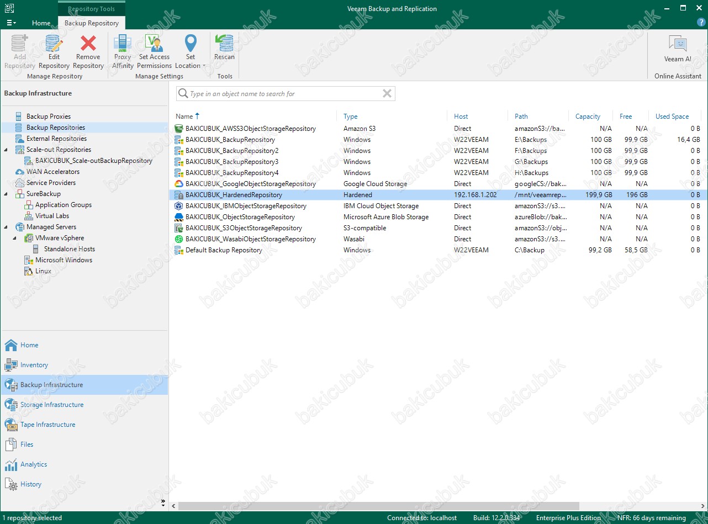
Task: Collapse the Scale-out Repositories tree node
Action: click(x=6, y=150)
